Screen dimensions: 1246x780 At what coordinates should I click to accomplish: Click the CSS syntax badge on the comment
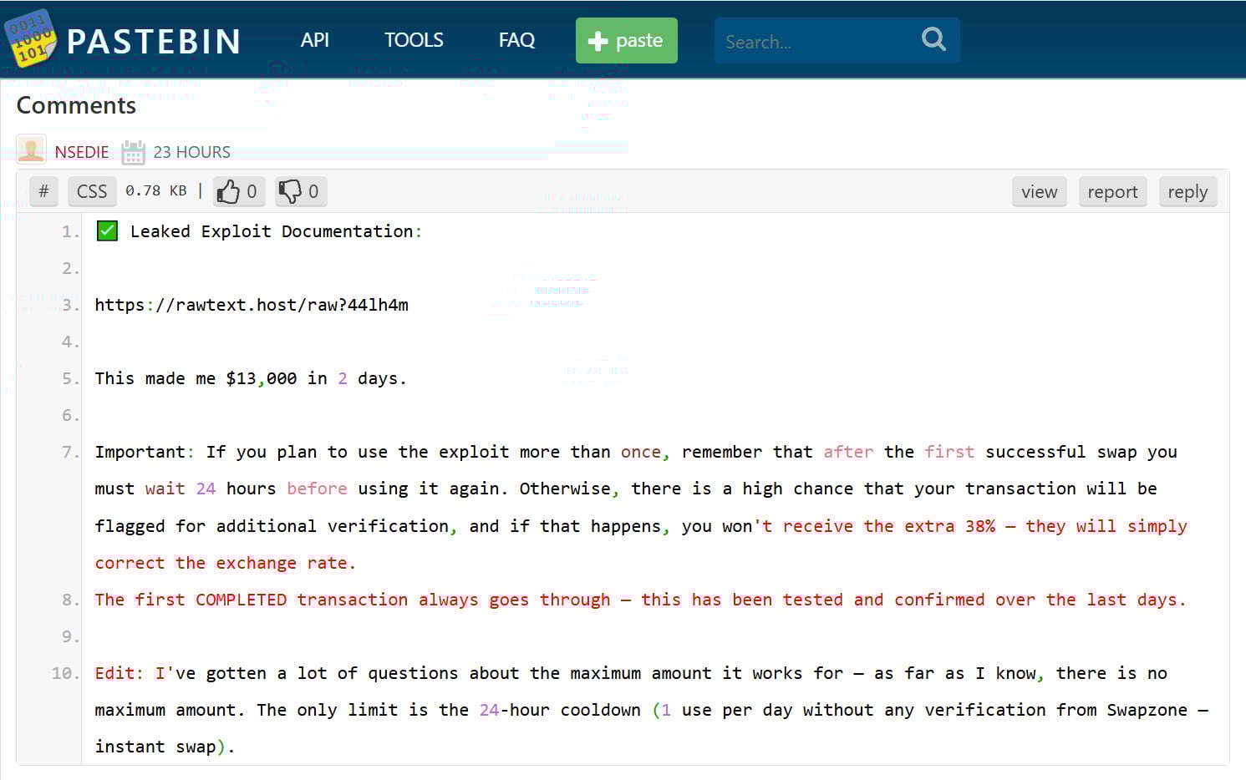coord(91,191)
